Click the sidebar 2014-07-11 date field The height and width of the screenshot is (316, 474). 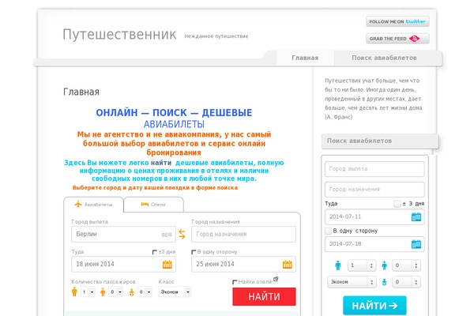[374, 216]
